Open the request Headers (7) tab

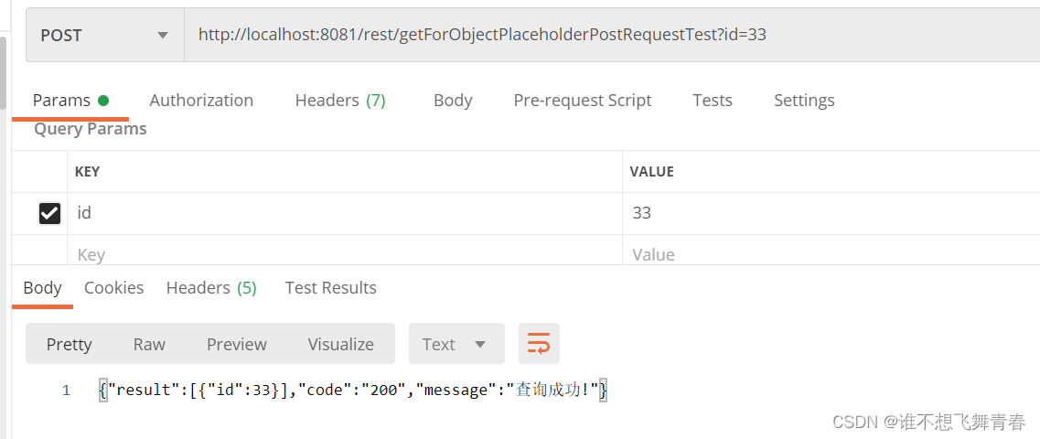tap(340, 100)
